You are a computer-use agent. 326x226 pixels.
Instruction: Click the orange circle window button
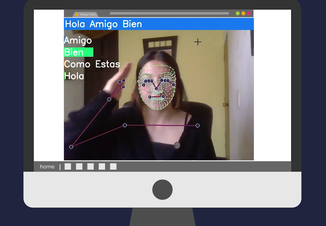coord(243,13)
